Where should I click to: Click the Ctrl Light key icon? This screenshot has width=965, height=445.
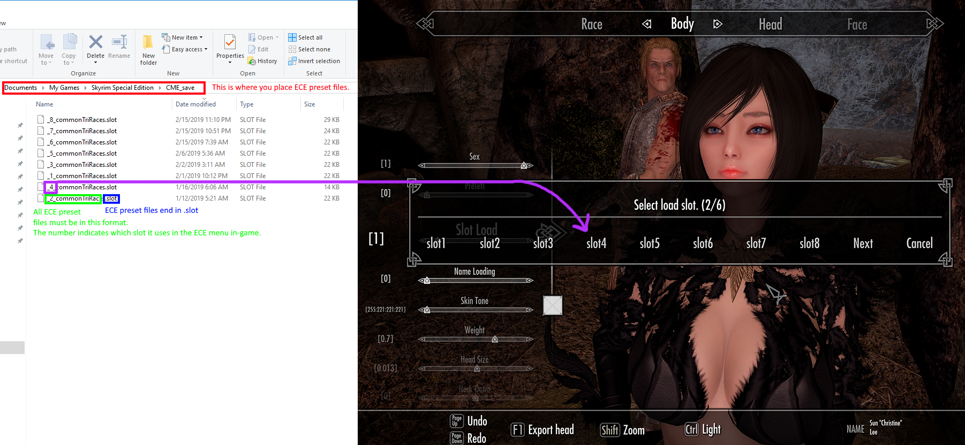coord(692,429)
